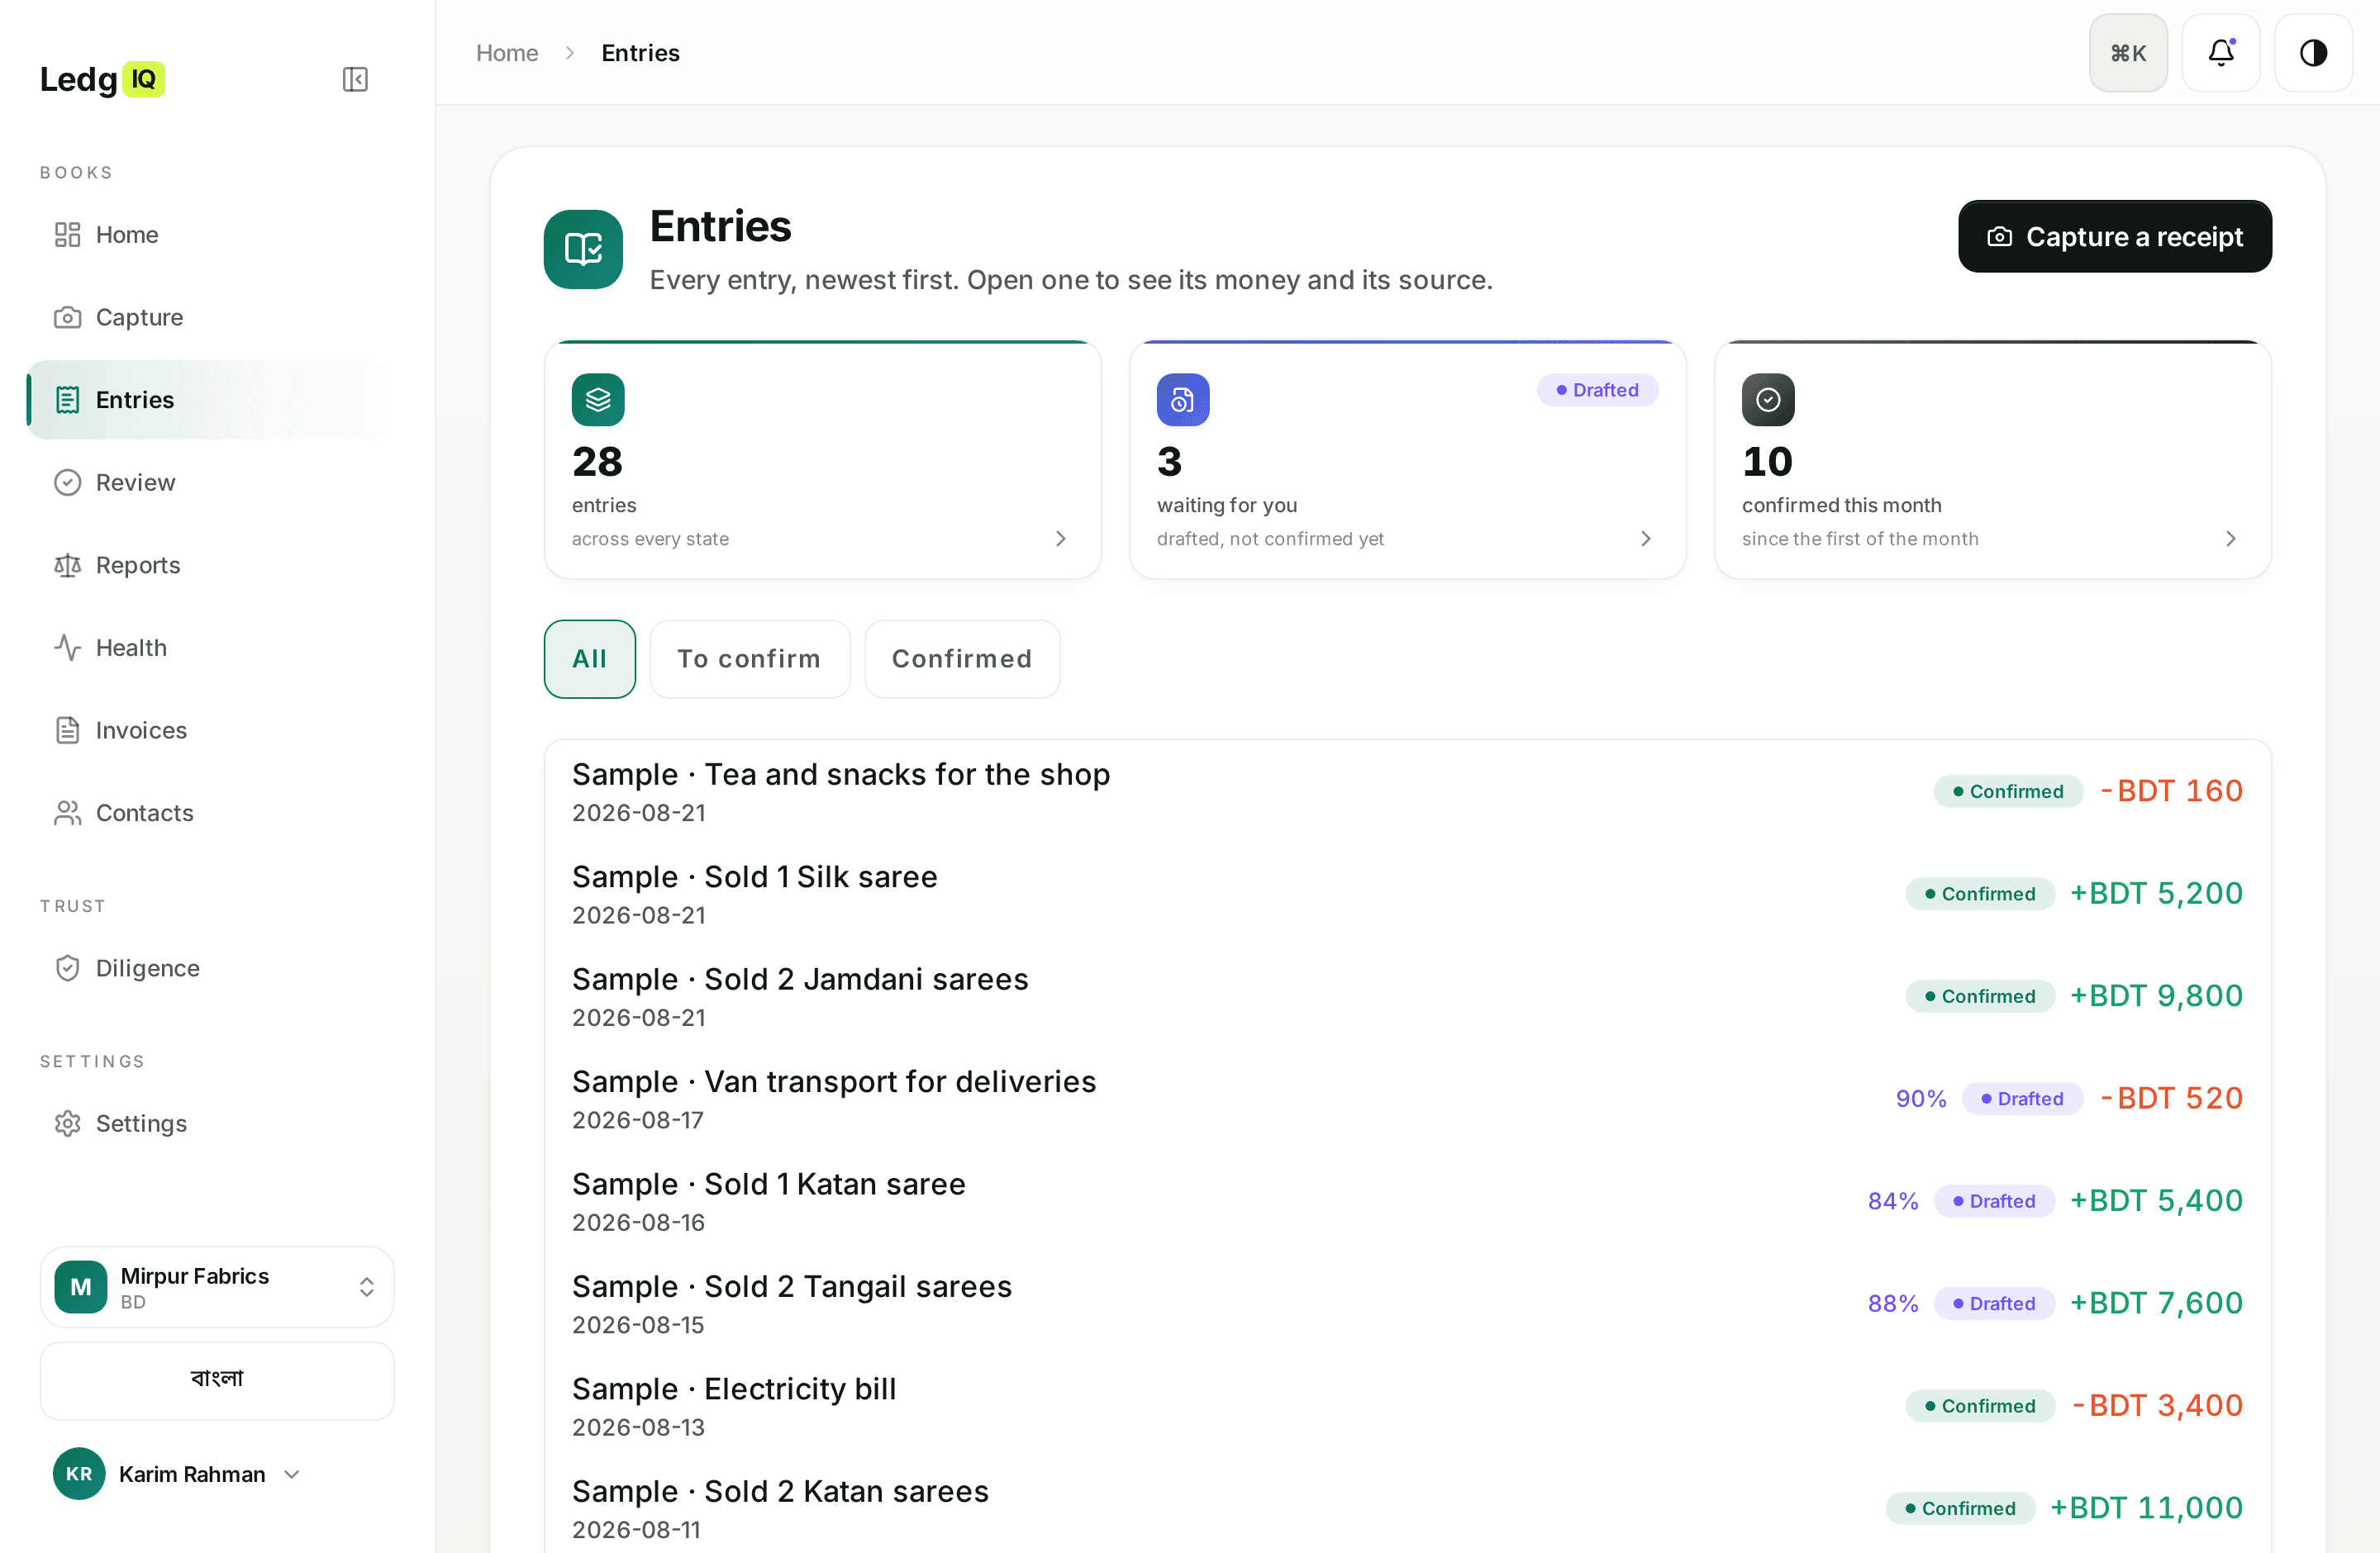
Task: Click the Entries breadcrumb label
Action: [640, 53]
